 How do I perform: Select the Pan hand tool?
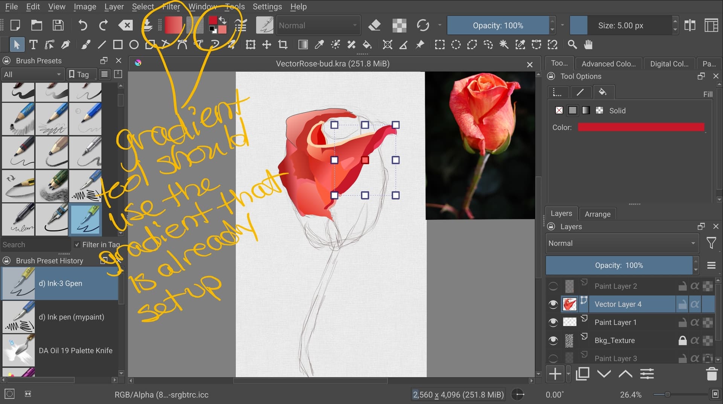coord(588,45)
